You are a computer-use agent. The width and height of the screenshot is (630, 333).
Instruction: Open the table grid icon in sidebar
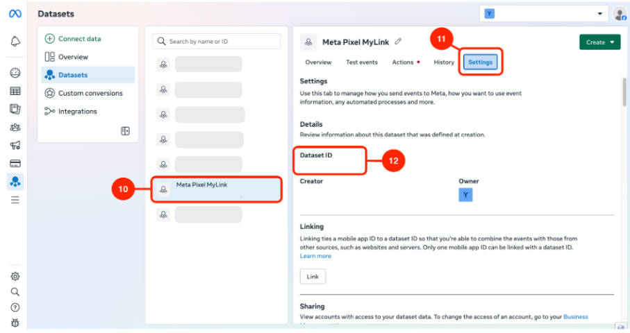tap(15, 91)
